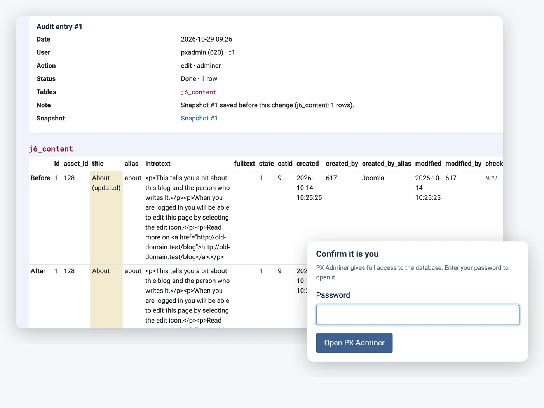This screenshot has height=408, width=544.
Task: Click the note text about Snapshot #1 saved
Action: click(267, 105)
